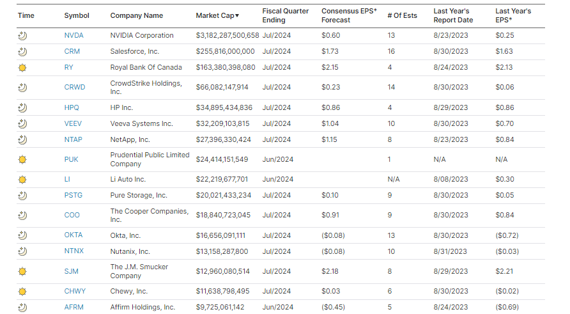Click the after-hours moon icon for NVDA

click(22, 35)
